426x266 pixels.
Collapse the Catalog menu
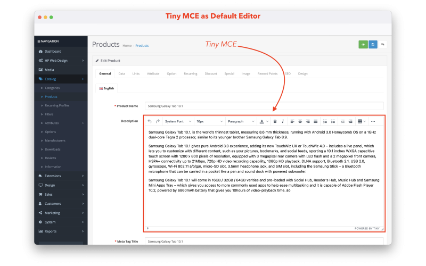61,79
